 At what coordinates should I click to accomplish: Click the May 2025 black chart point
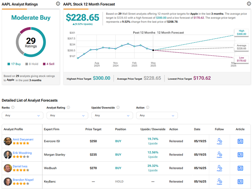(x=153, y=50)
